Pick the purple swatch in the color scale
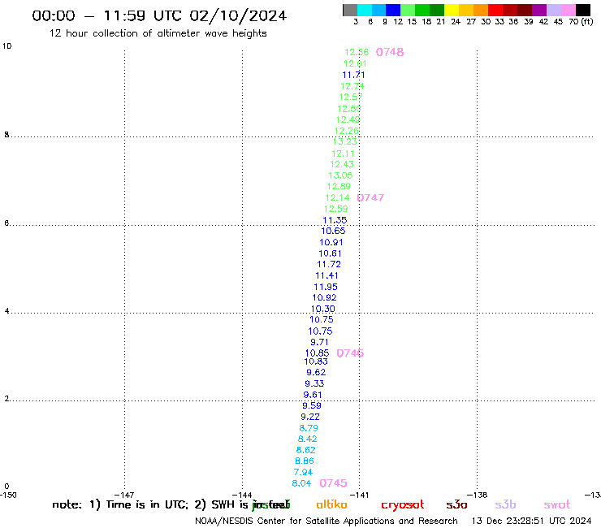Viewport: 601px width, 528px height. (x=539, y=10)
